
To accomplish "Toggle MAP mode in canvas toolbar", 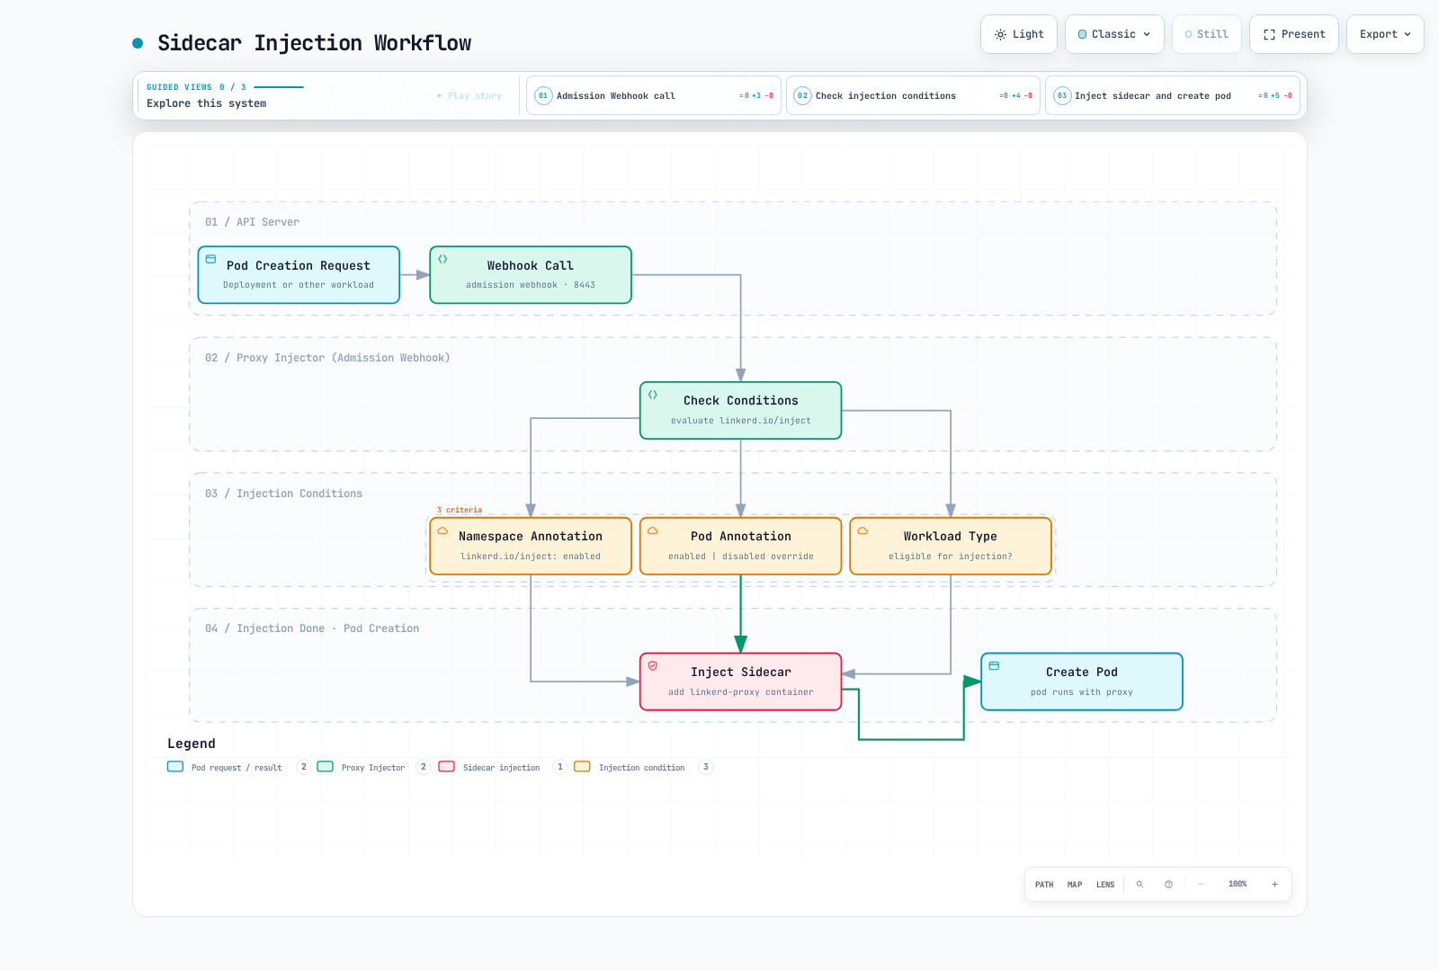I will coord(1075,885).
